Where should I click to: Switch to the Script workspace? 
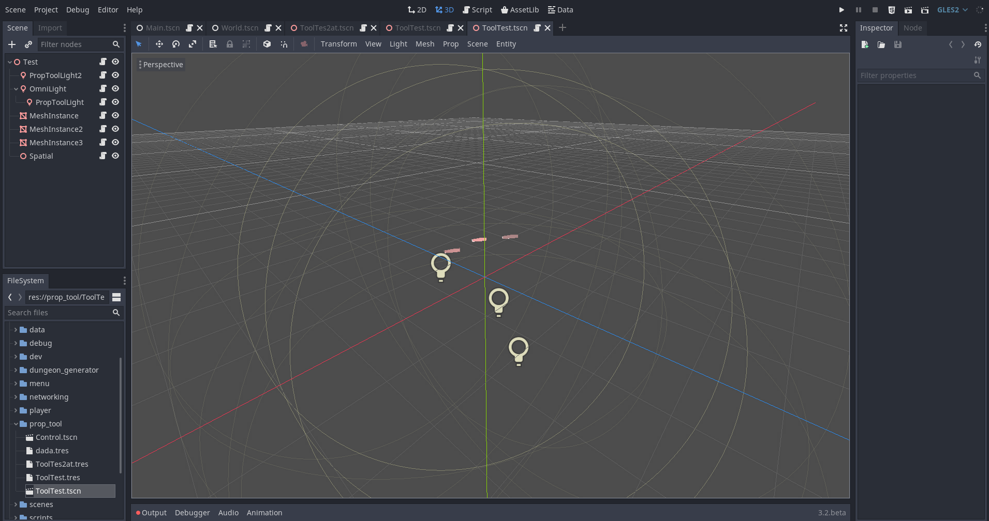click(478, 10)
